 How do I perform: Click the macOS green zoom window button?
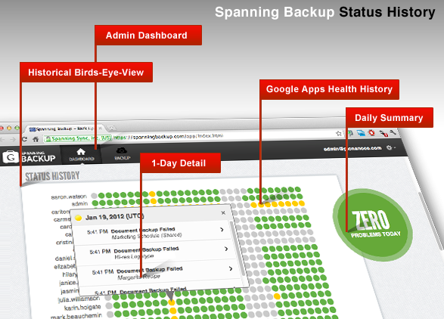pyautogui.click(x=17, y=128)
